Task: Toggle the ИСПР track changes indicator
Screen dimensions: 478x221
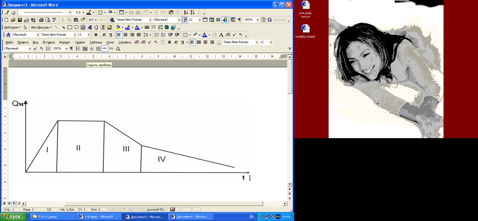Action: pyautogui.click(x=122, y=209)
